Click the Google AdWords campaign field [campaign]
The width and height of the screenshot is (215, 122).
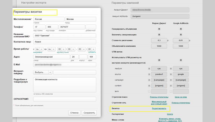click(181, 80)
